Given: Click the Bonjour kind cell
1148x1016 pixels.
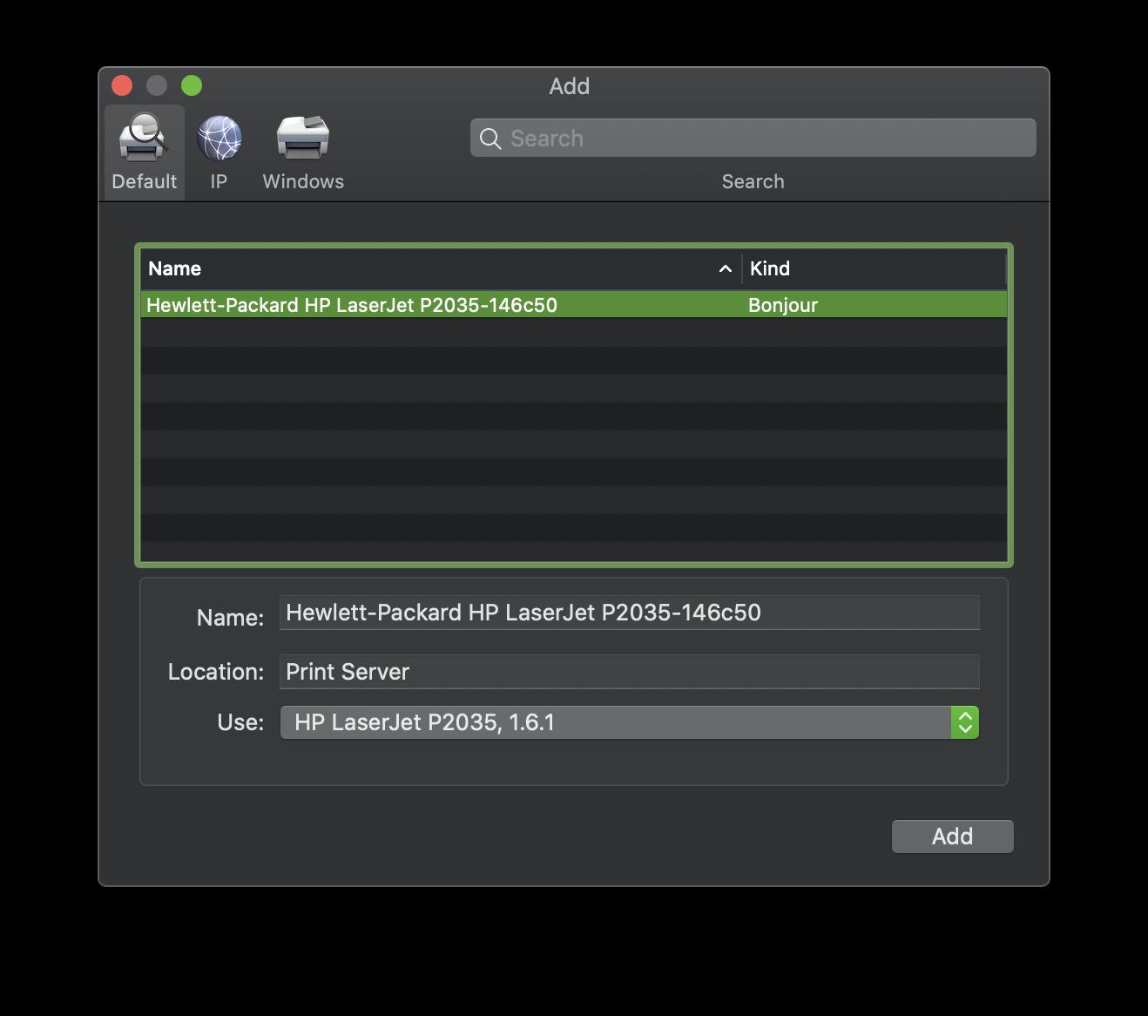Looking at the screenshot, I should point(783,305).
